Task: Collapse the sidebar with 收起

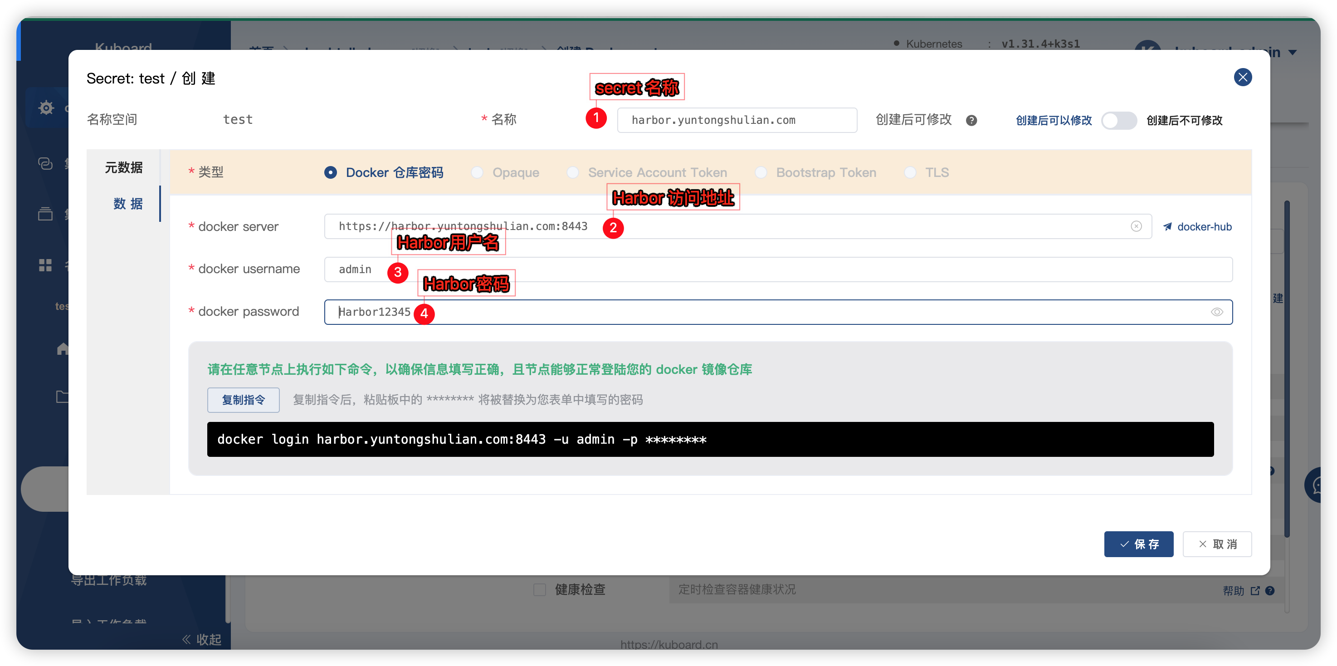Action: coord(202,640)
